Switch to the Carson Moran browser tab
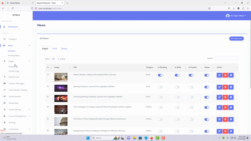The height and width of the screenshot is (141, 251). tap(20, 3)
